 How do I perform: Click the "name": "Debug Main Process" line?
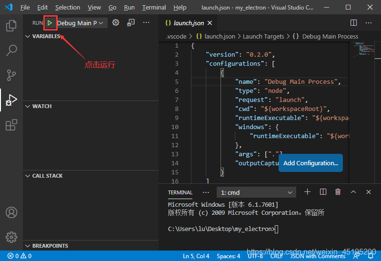point(288,81)
